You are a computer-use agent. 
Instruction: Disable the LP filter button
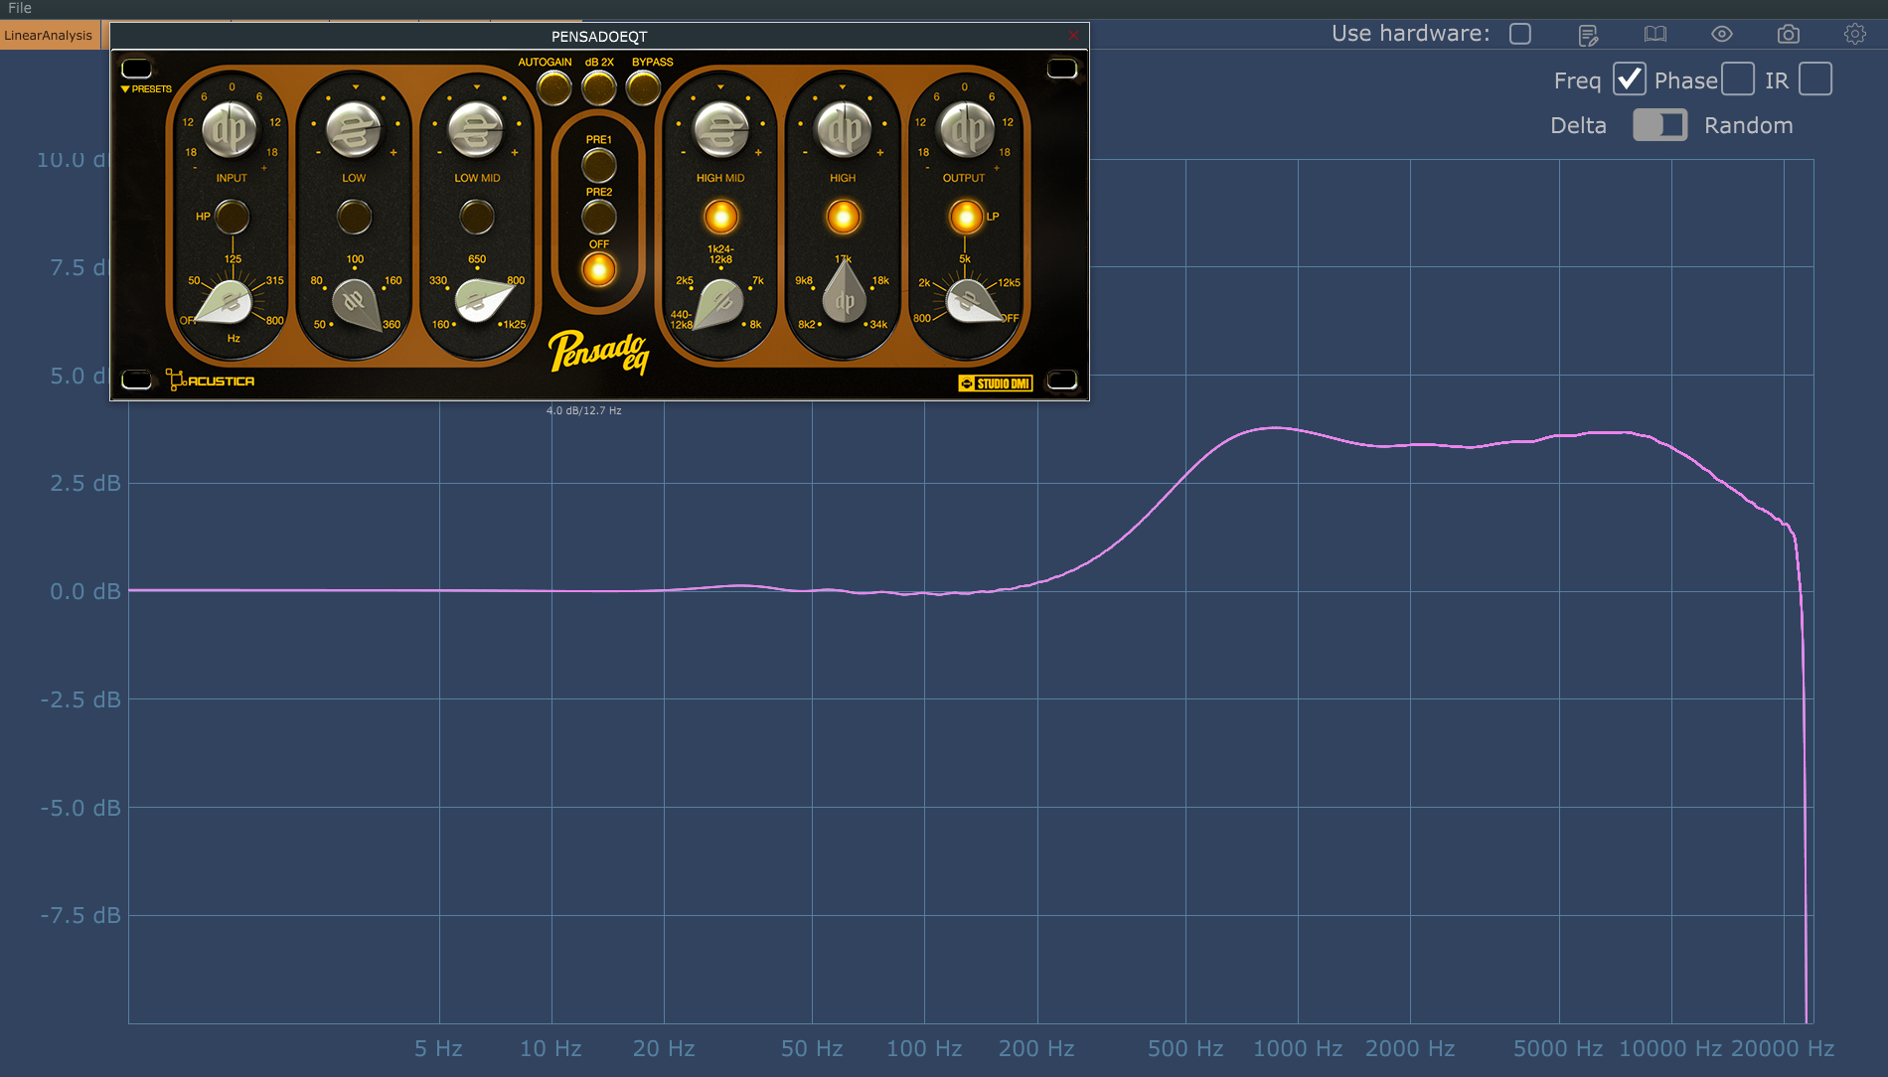click(x=965, y=217)
